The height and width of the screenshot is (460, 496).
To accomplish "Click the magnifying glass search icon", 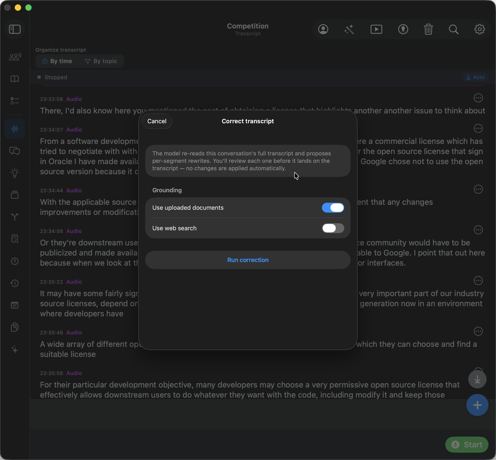I will click(454, 29).
